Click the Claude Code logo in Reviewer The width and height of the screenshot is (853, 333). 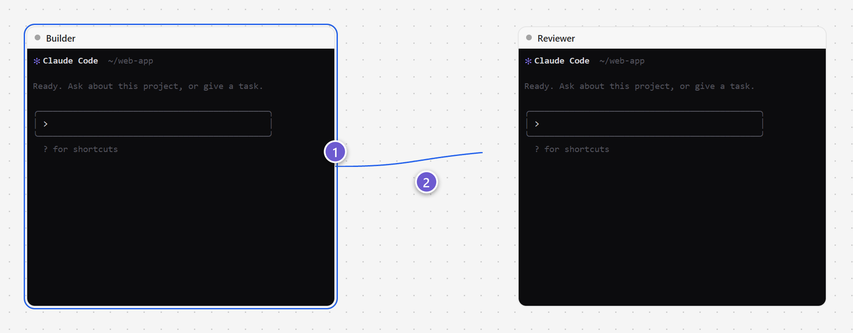tap(528, 61)
